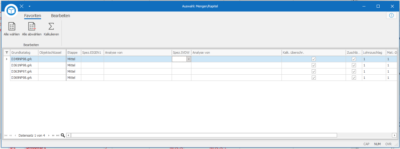The image size is (400, 149).
Task: Toggle Zuschläge checkbox for D361NP98.grk row
Action: (x=354, y=65)
